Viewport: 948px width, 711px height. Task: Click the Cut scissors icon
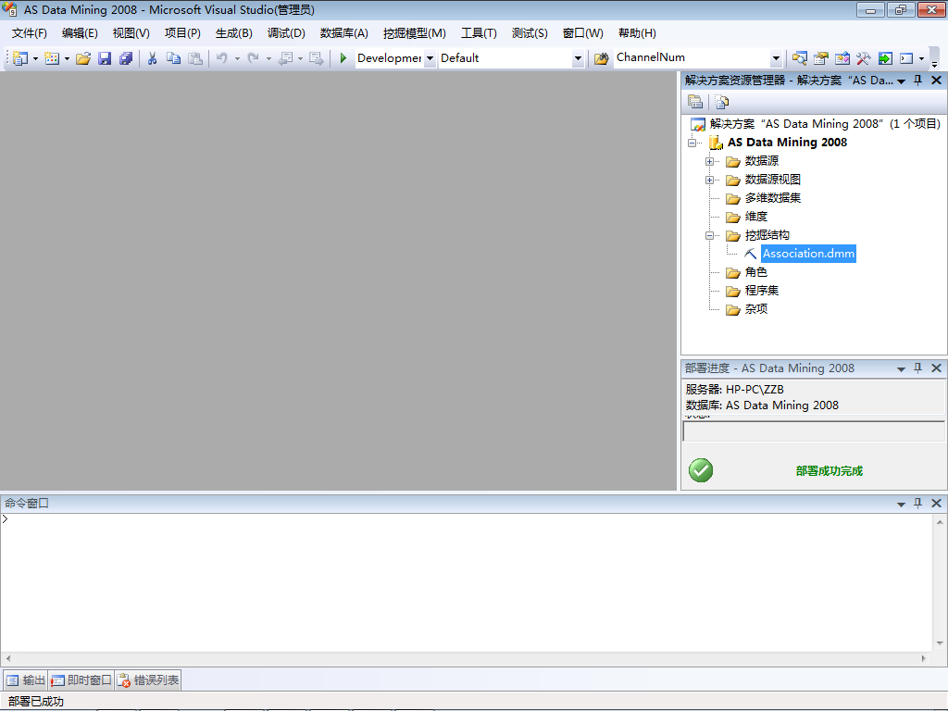pyautogui.click(x=153, y=58)
